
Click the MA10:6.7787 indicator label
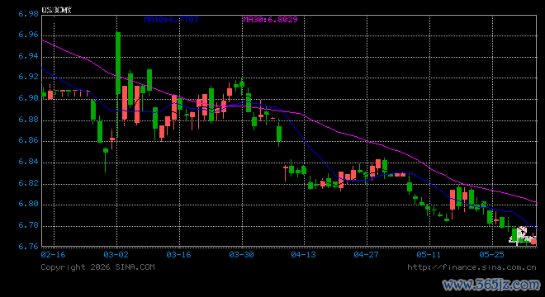click(x=172, y=20)
